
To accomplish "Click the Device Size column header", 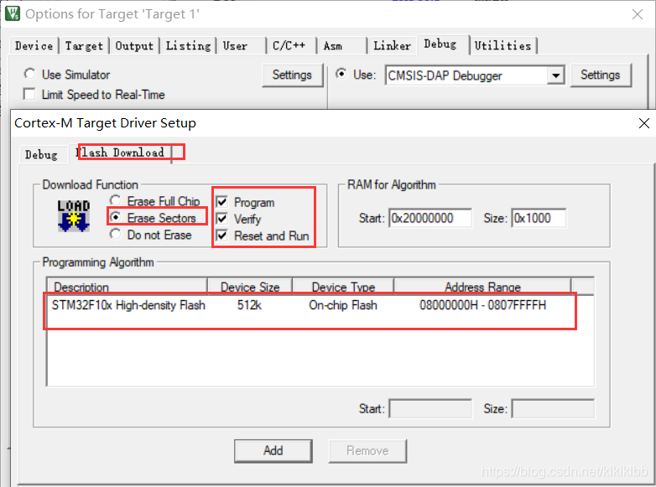I will pyautogui.click(x=250, y=287).
